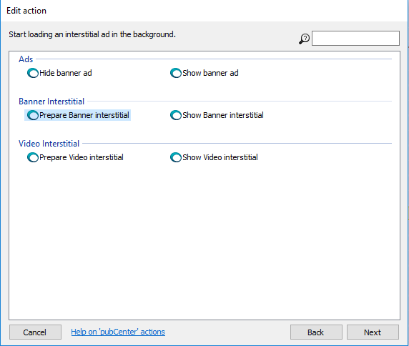The image size is (409, 346).
Task: Focus the action search text box
Action: pos(355,38)
